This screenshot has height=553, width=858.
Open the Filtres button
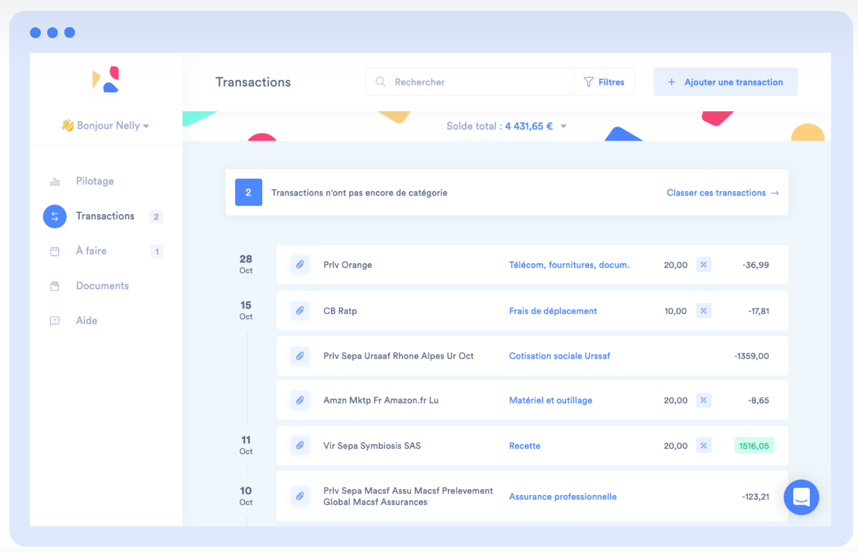tap(604, 82)
